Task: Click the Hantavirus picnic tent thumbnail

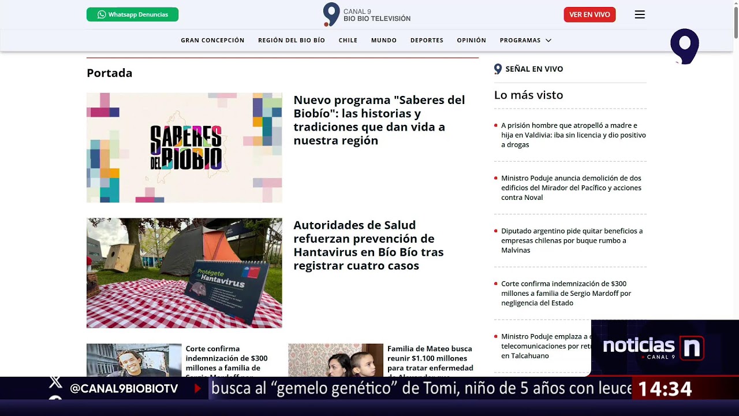Action: (184, 273)
